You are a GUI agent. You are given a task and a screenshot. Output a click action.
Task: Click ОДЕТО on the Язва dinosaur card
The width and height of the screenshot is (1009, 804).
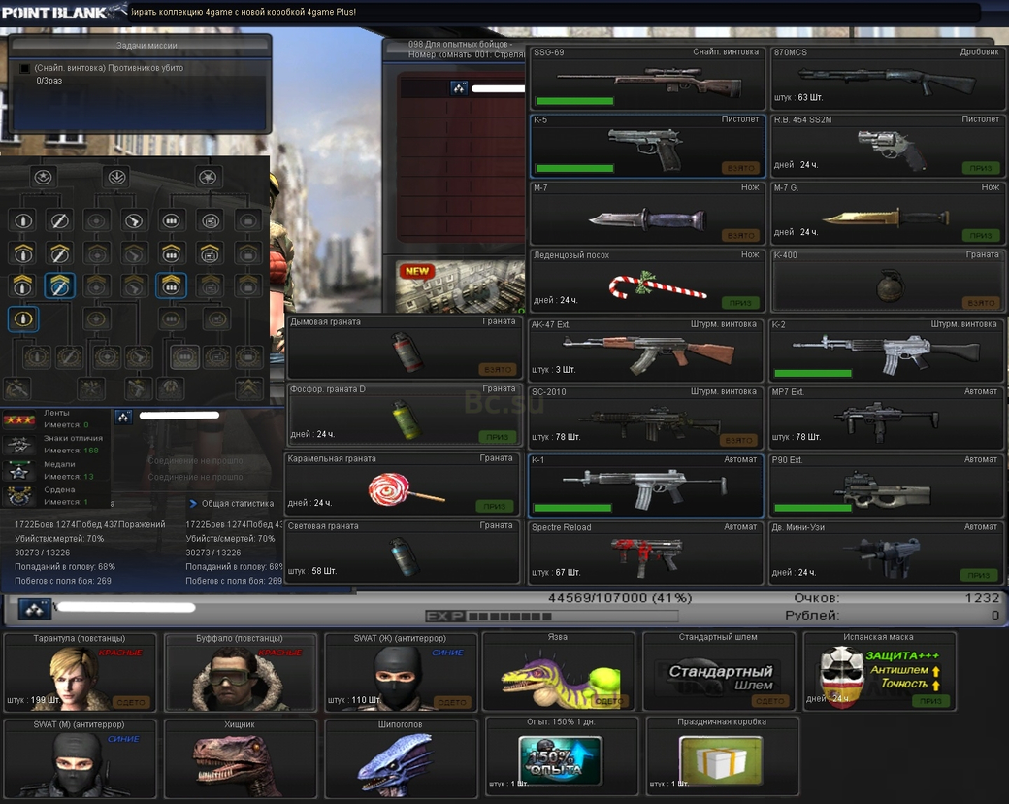(608, 700)
